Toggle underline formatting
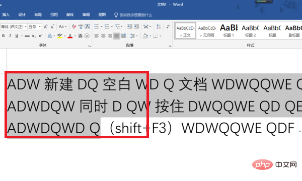Image resolution: width=302 pixels, height=181 pixels. click(x=17, y=36)
